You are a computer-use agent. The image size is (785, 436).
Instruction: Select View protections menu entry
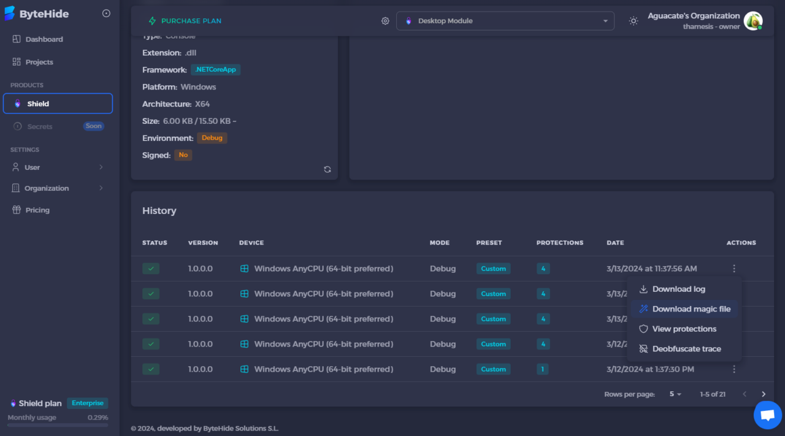pyautogui.click(x=684, y=329)
